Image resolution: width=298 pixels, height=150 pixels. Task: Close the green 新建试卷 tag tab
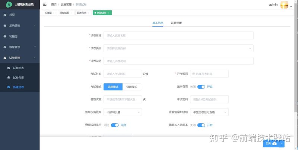(x=108, y=13)
